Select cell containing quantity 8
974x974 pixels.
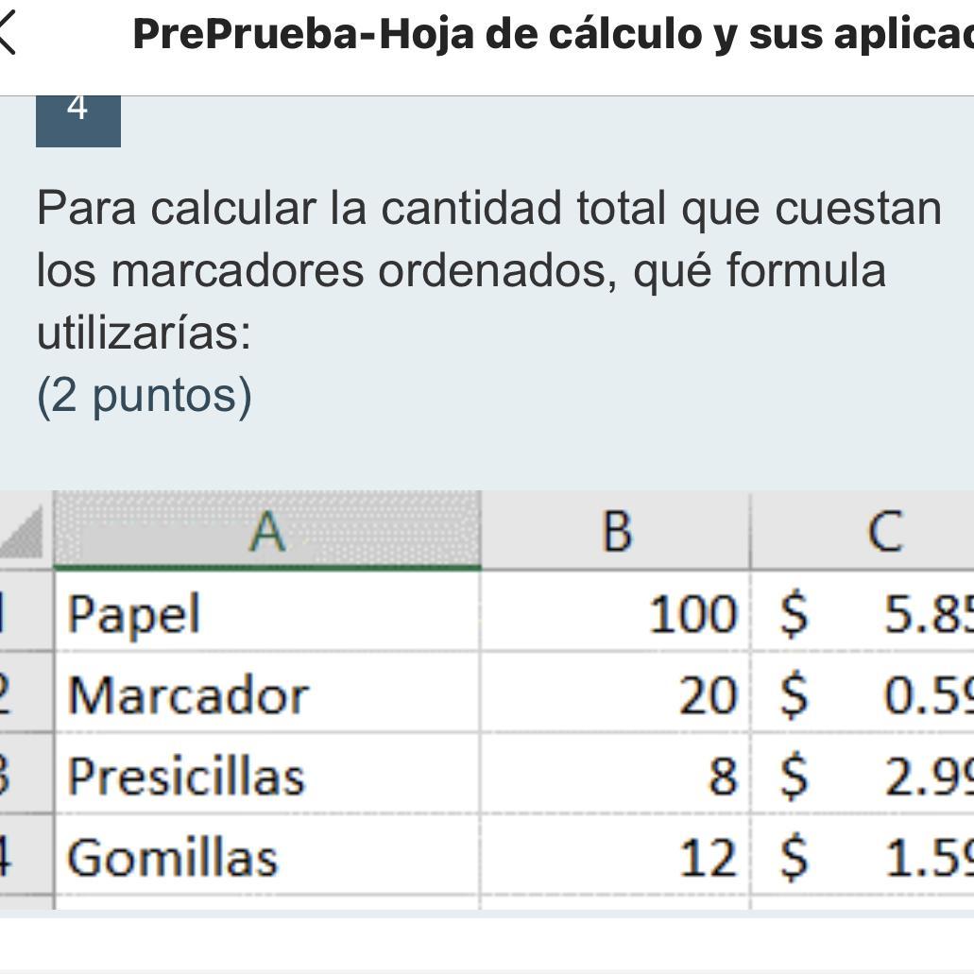(615, 776)
